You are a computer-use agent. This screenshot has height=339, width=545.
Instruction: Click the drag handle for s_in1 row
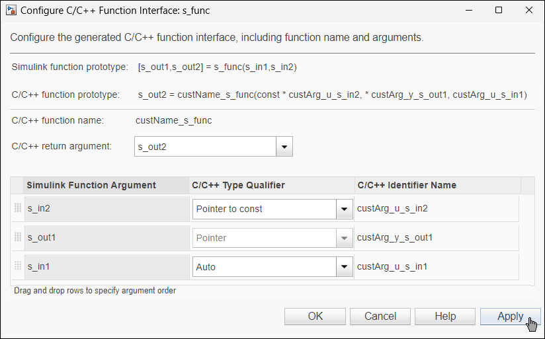(x=18, y=266)
